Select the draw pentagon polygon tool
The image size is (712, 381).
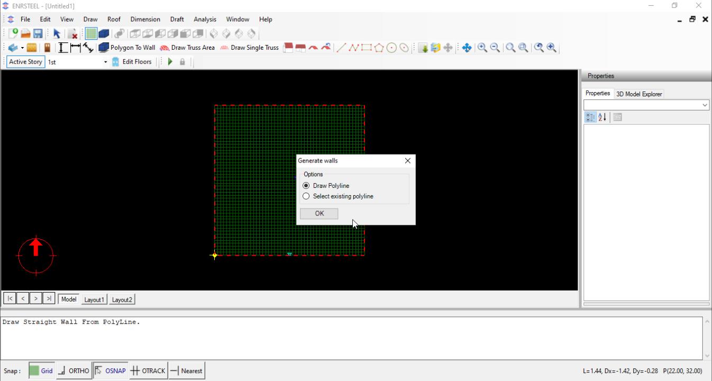[x=379, y=48]
